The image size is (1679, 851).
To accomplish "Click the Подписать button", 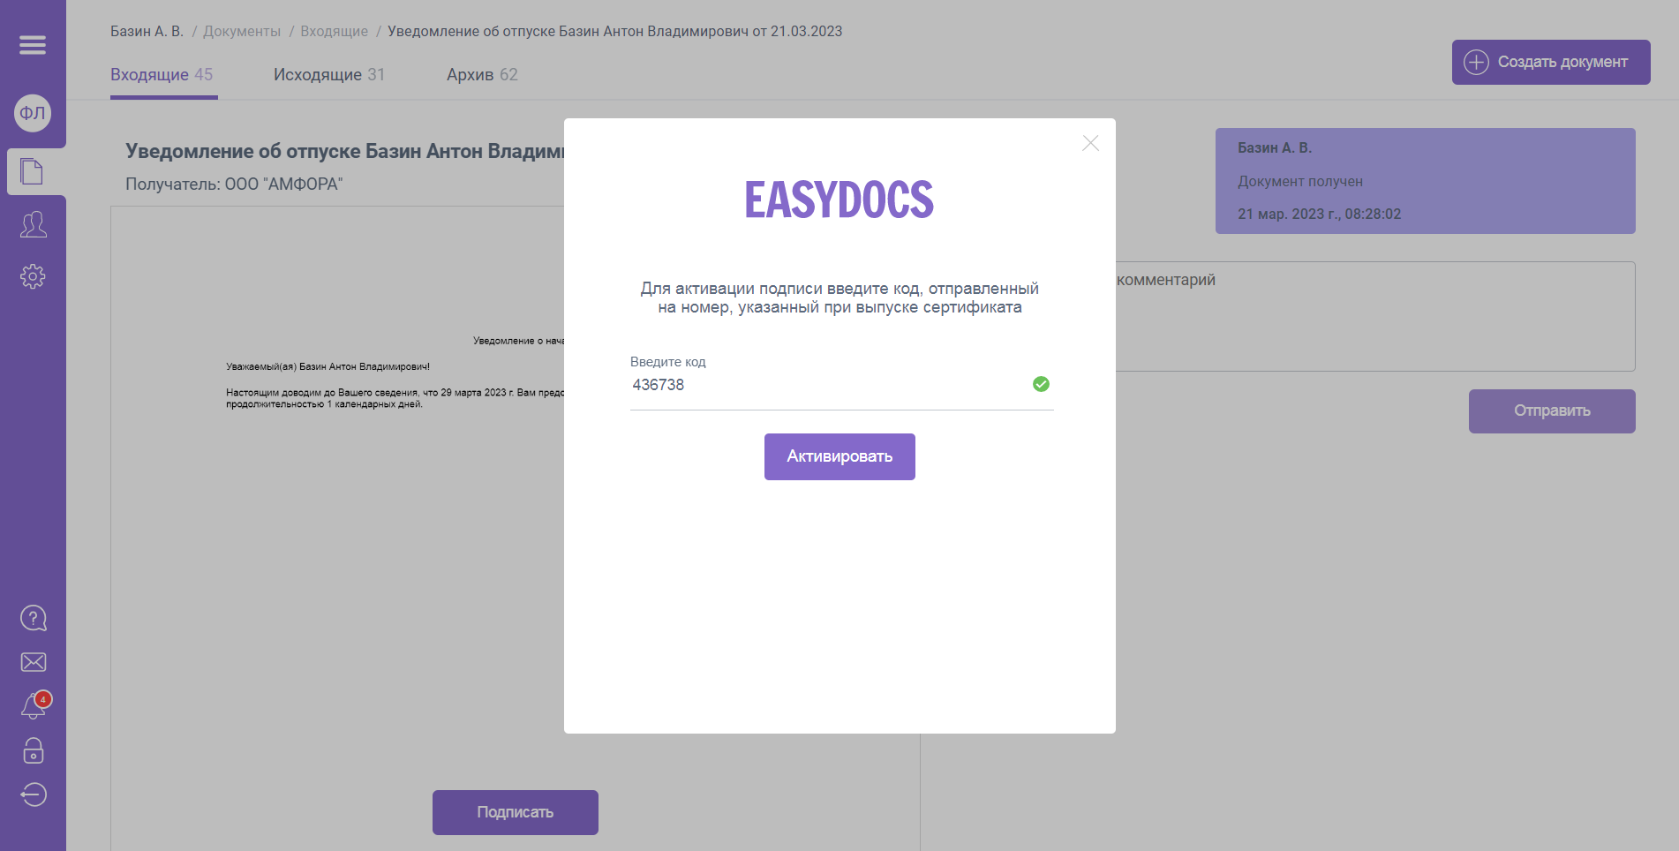I will click(x=515, y=811).
